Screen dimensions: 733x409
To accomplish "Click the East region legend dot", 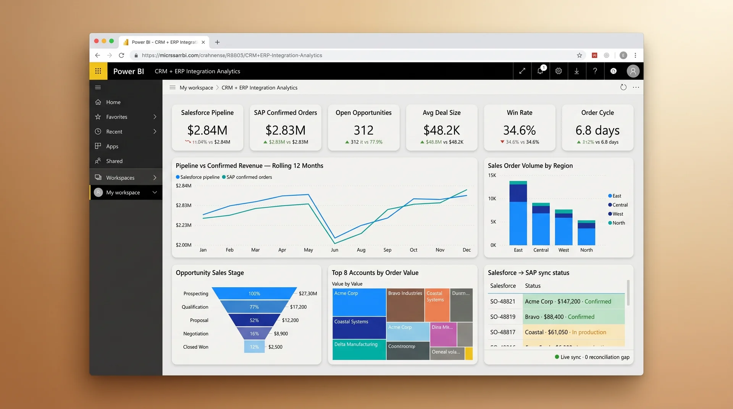I will 610,196.
